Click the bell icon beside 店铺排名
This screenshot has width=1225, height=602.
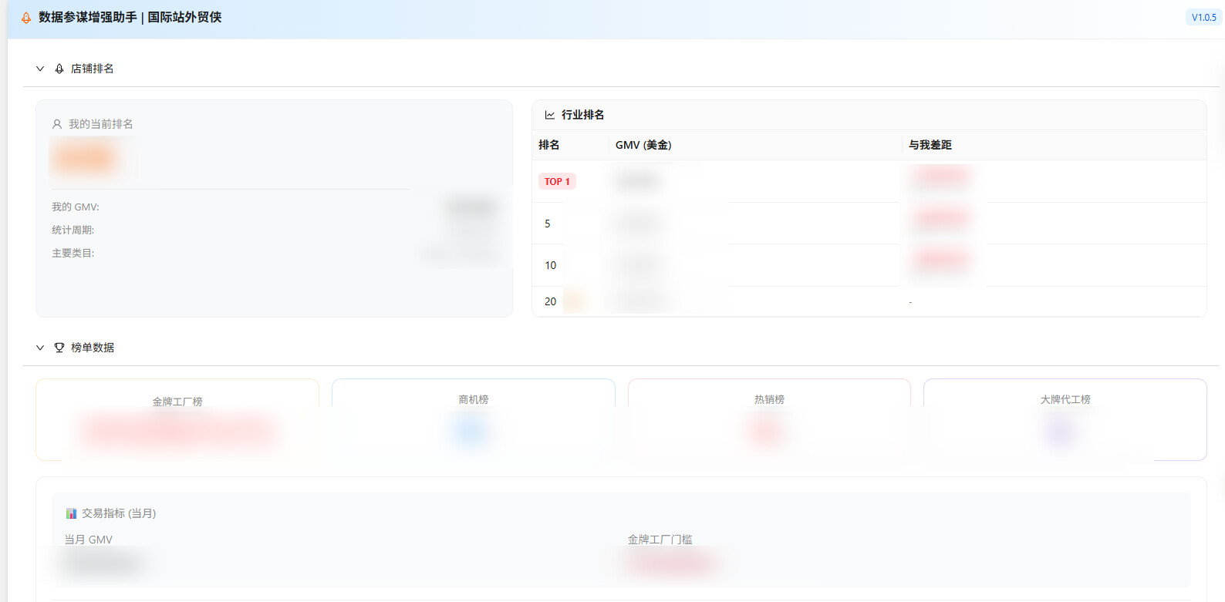[x=59, y=69]
